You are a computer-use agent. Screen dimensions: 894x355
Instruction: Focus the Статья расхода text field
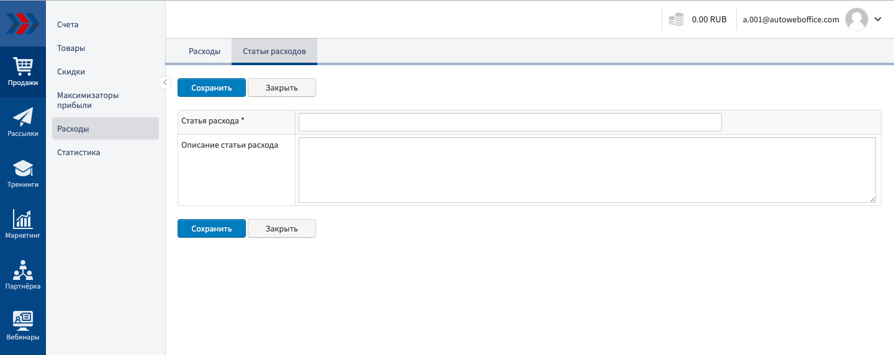click(510, 122)
